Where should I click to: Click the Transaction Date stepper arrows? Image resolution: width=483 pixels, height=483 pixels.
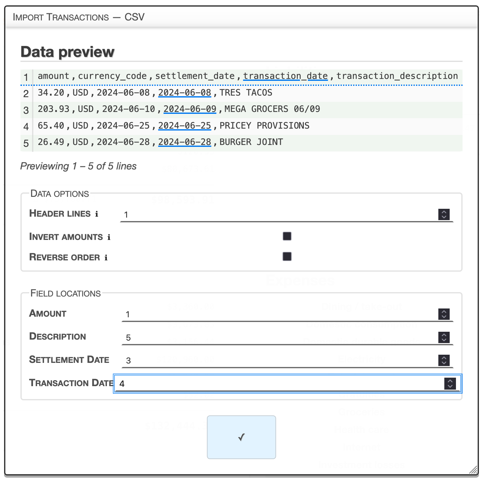point(450,383)
